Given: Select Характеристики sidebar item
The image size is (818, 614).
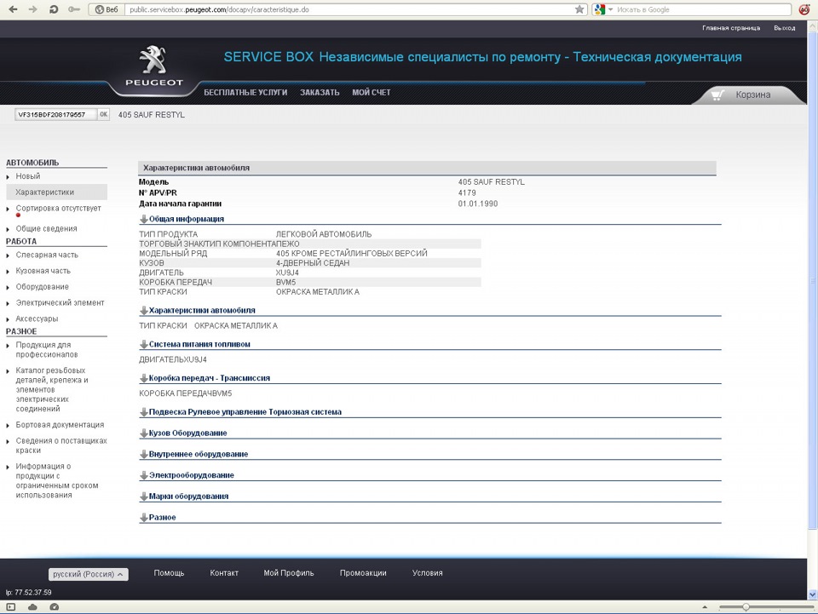Looking at the screenshot, I should pos(56,192).
